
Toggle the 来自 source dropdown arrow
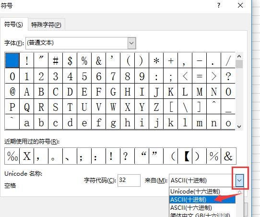(239, 181)
